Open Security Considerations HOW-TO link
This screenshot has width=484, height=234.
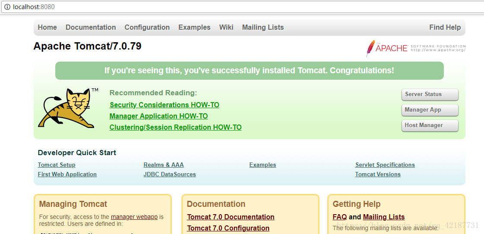click(164, 105)
